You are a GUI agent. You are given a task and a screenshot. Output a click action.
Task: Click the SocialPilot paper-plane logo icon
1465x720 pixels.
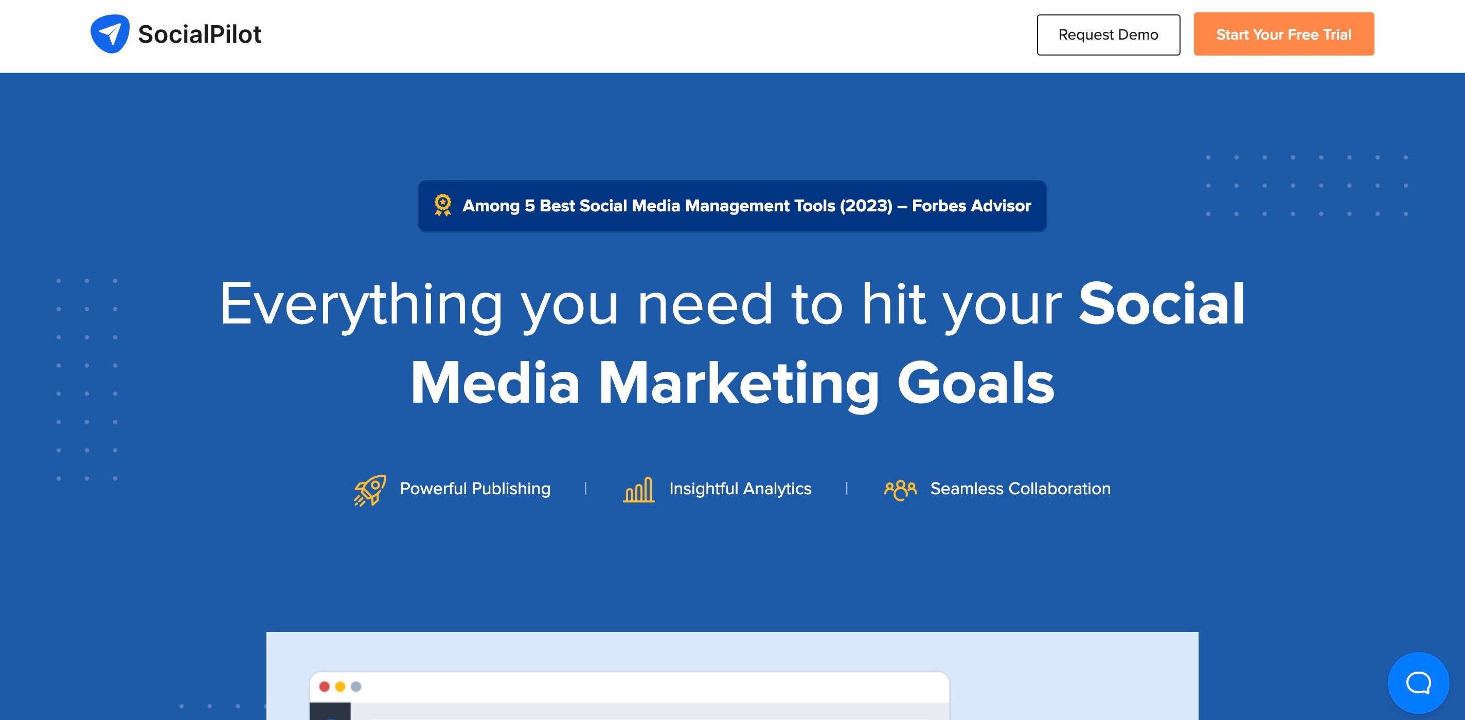(110, 34)
